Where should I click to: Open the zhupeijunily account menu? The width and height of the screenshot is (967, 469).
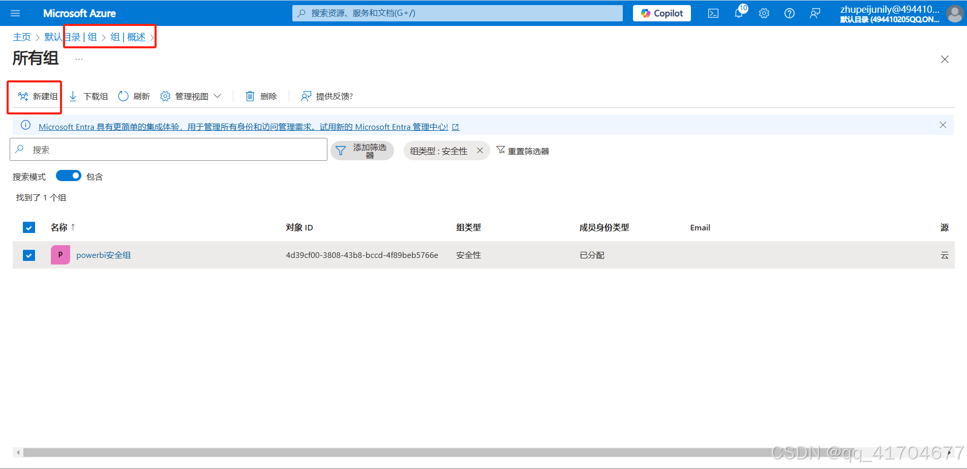click(890, 13)
